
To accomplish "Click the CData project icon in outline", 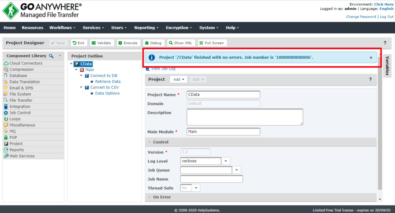I will coord(77,64).
